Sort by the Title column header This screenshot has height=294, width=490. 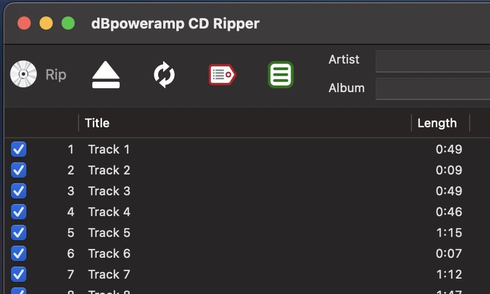coord(97,123)
